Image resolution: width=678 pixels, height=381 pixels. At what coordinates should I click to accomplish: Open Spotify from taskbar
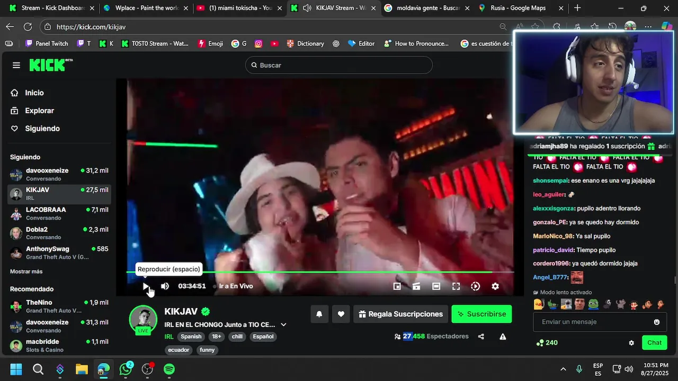pos(169,369)
